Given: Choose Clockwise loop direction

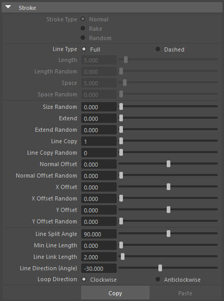Looking at the screenshot, I should [84, 279].
